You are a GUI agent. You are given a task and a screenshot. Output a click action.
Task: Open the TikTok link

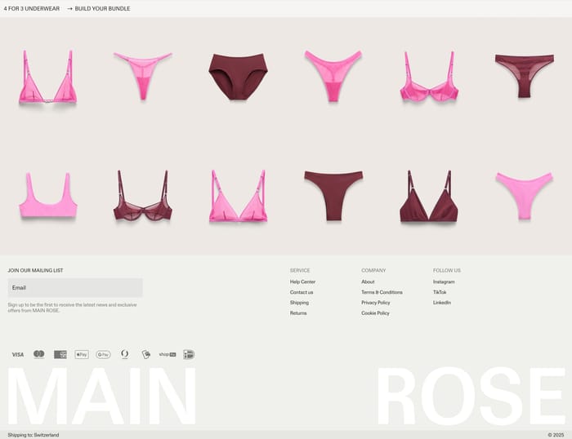click(x=440, y=292)
